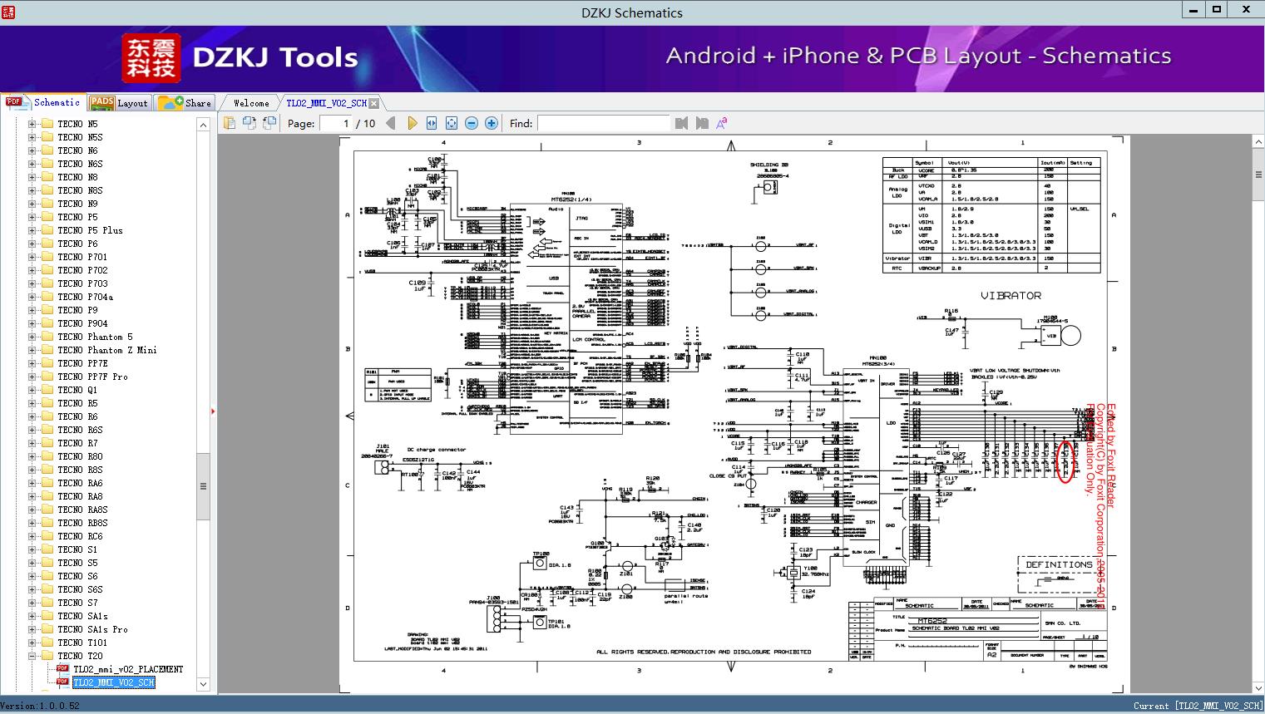
Task: Expand the TECNO Phantom 5 folder
Action: pos(32,337)
